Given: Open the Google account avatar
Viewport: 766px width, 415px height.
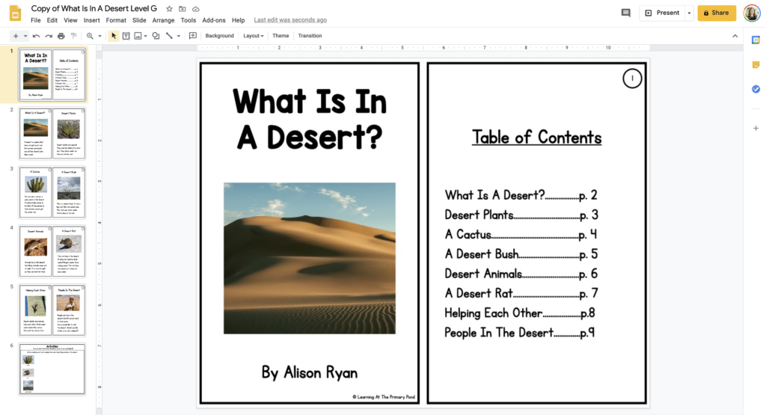Looking at the screenshot, I should tap(752, 13).
